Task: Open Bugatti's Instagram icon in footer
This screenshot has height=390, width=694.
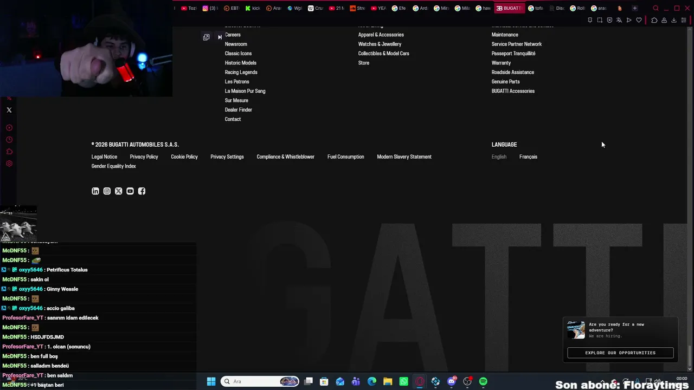Action: 107,191
